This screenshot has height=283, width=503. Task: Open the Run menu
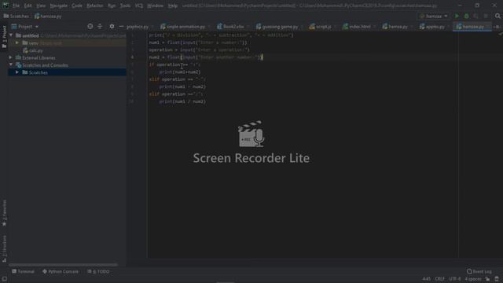pos(112,6)
